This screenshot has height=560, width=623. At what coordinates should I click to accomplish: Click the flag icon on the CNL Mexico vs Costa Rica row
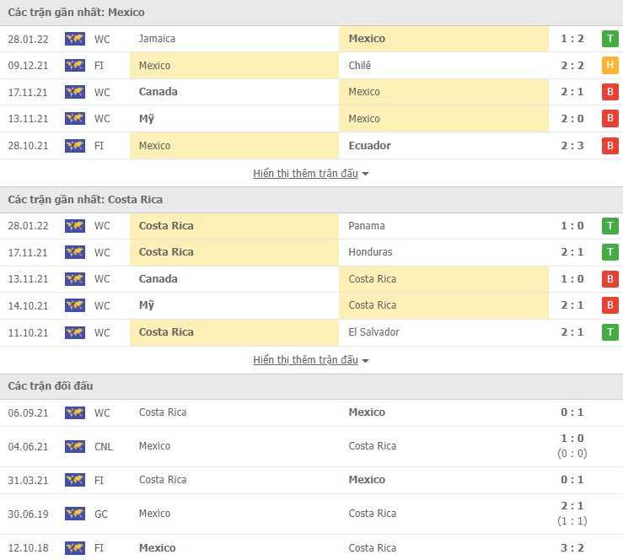click(75, 446)
